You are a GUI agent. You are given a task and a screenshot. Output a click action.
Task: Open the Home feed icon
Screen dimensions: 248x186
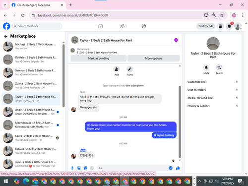(x=100, y=26)
